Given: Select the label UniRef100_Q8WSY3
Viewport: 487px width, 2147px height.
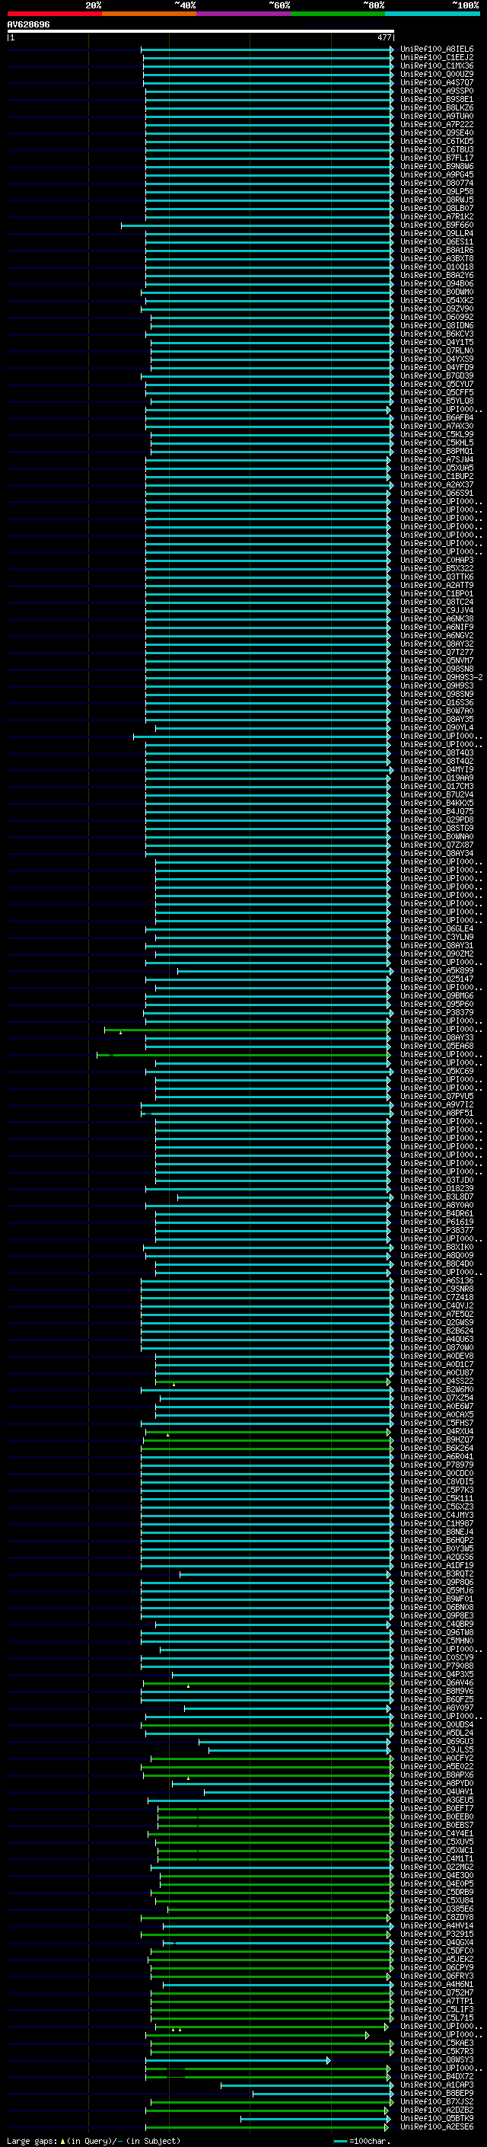Looking at the screenshot, I should pyautogui.click(x=436, y=2059).
